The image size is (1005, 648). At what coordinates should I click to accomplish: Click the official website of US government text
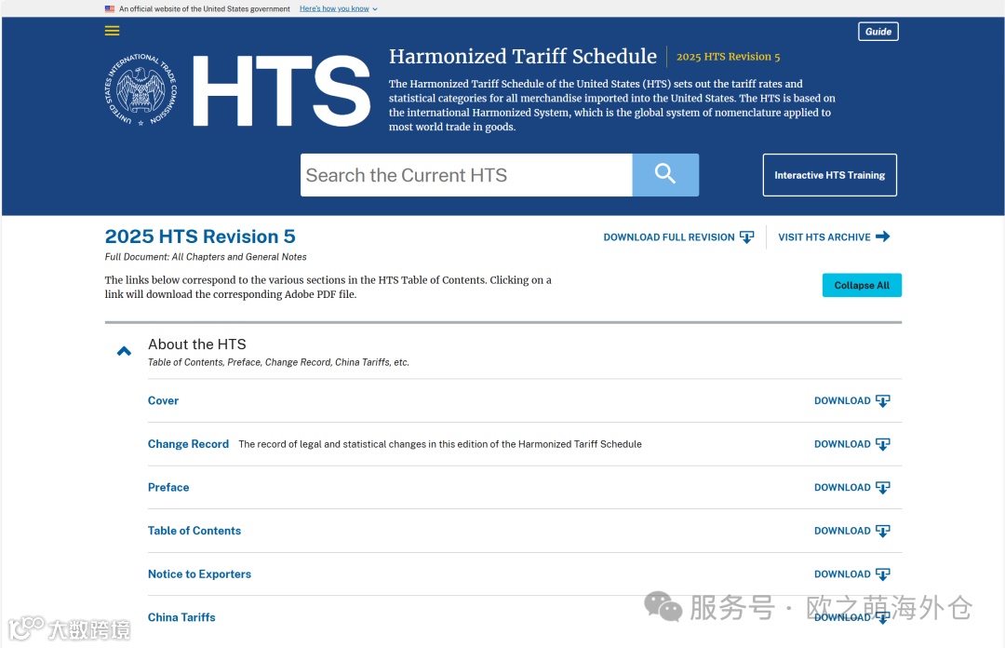coord(205,9)
